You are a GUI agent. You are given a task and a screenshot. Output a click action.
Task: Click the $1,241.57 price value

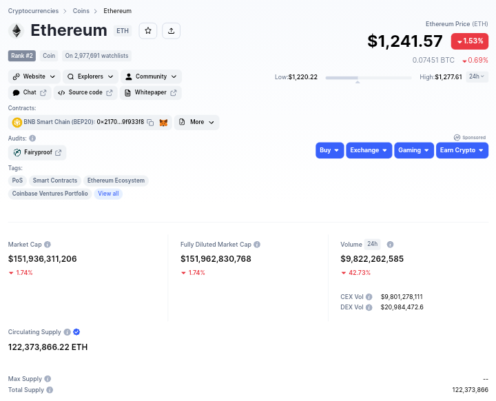[x=405, y=41]
